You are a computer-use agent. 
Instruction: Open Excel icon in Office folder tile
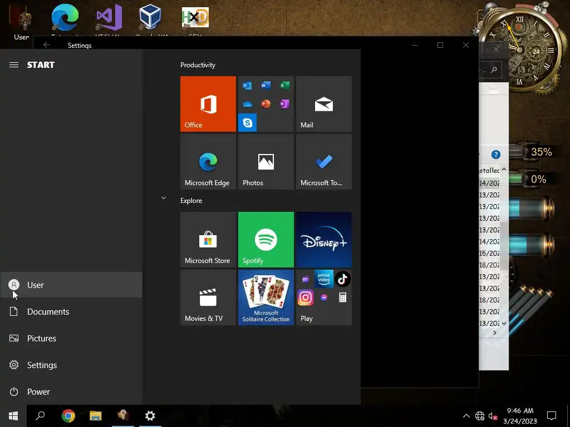pyautogui.click(x=284, y=85)
